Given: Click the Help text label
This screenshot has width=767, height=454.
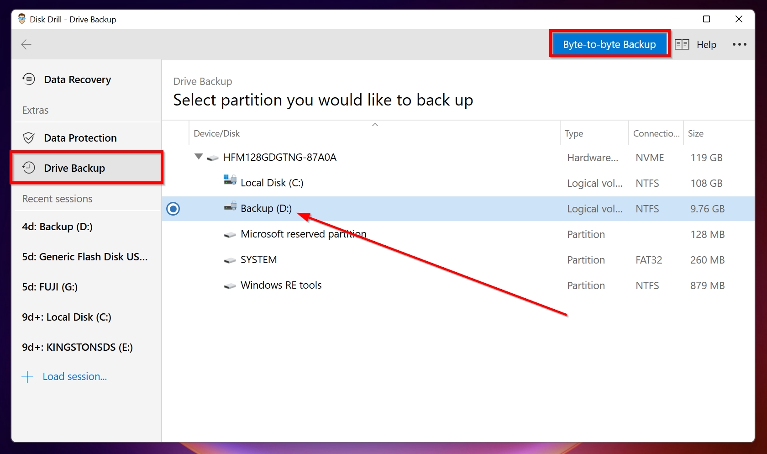Looking at the screenshot, I should pos(706,45).
